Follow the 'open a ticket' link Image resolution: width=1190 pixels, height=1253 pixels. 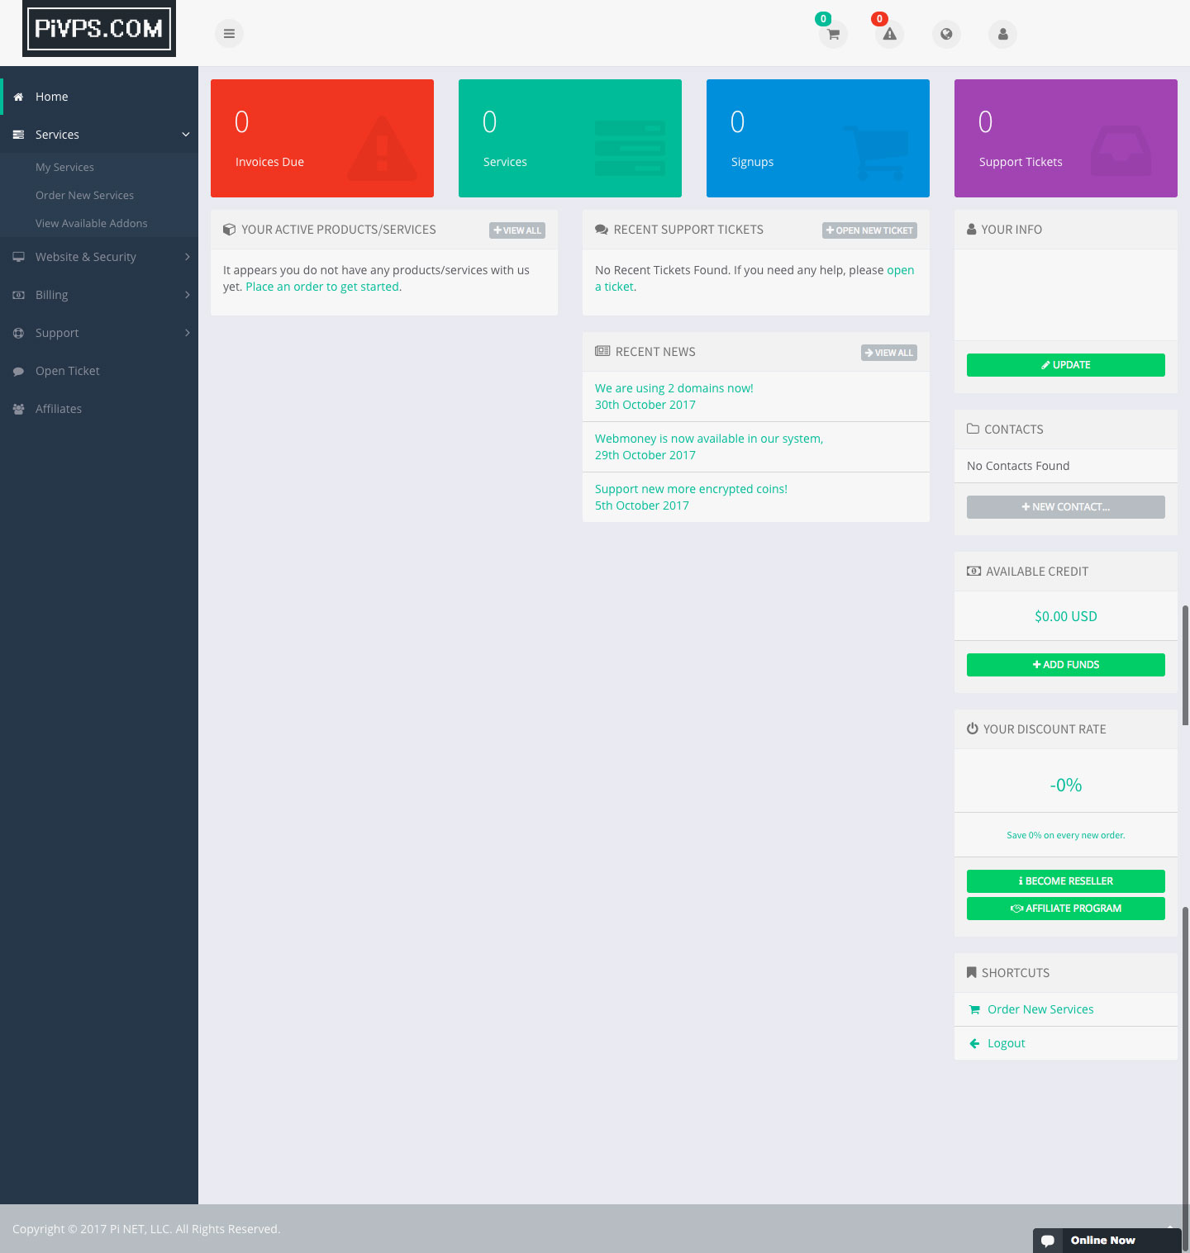click(900, 270)
